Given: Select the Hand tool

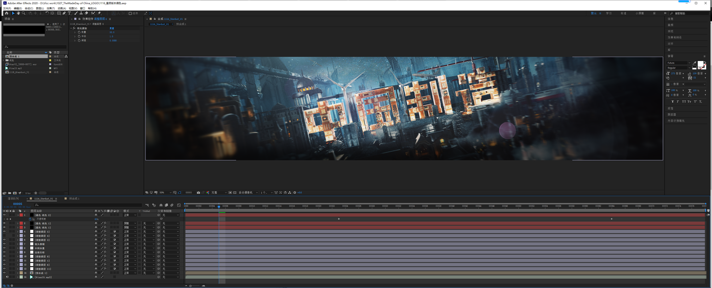Looking at the screenshot, I should tap(18, 13).
